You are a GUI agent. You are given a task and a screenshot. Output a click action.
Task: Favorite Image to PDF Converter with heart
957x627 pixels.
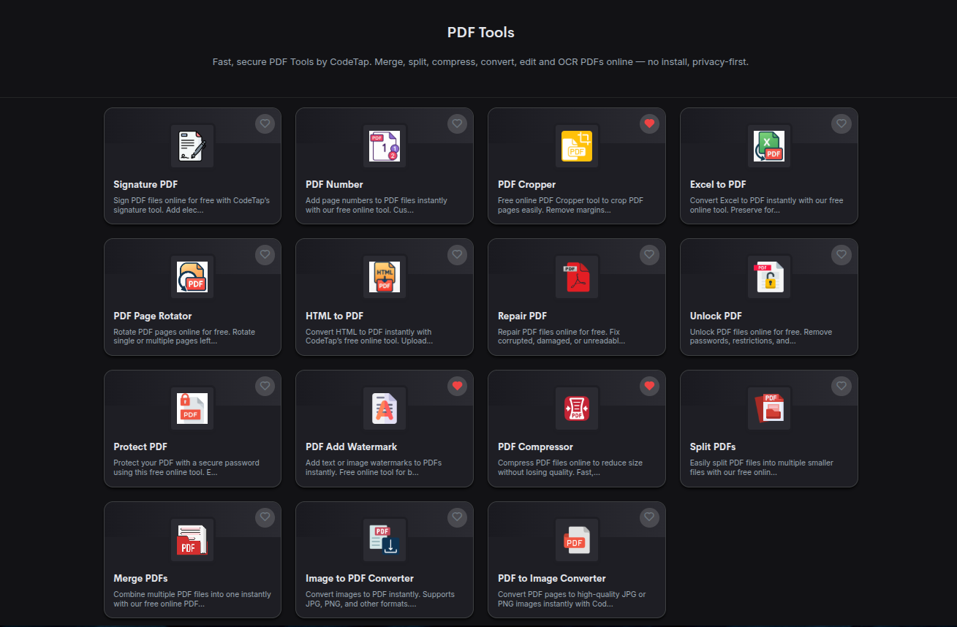(x=457, y=517)
